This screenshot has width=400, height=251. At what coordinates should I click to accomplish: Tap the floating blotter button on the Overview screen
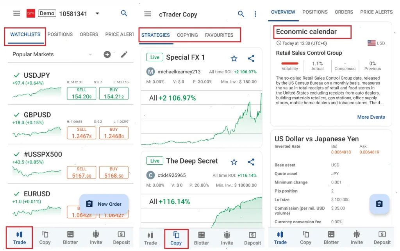tap(379, 204)
